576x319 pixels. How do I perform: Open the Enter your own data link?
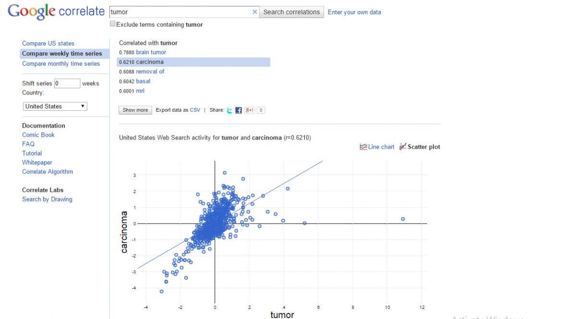pos(354,12)
